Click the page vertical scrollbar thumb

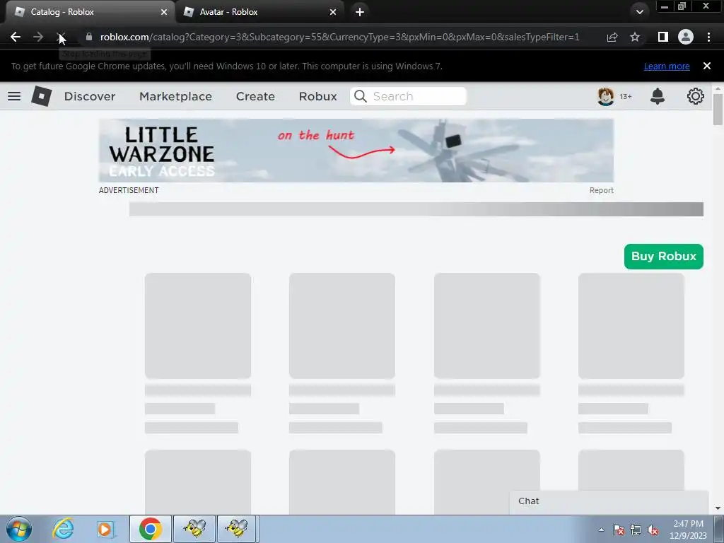tap(718, 109)
